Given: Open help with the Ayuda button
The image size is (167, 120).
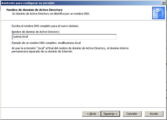Looking at the screenshot, I should pos(154,114).
